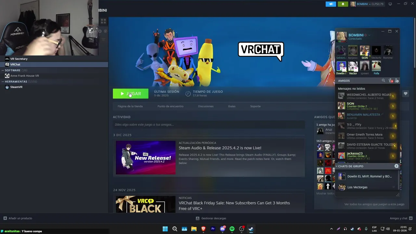Open Gestionar descargas in the bottom bar
416x234 pixels.
(211, 218)
